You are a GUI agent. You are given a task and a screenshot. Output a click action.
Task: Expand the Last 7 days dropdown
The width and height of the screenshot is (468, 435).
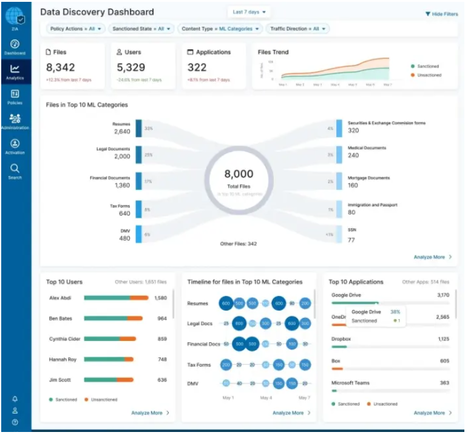click(x=249, y=12)
